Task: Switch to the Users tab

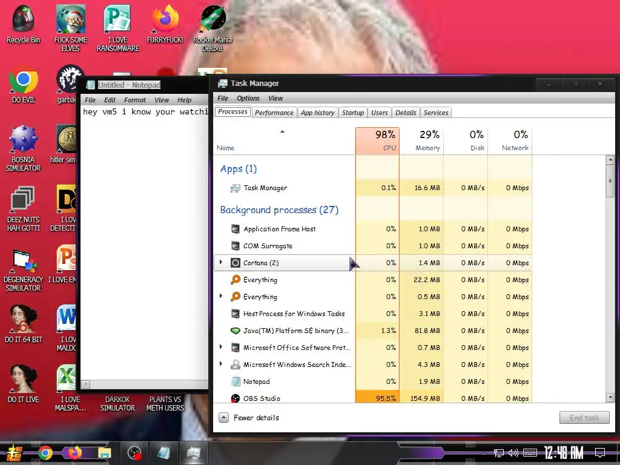Action: point(379,113)
